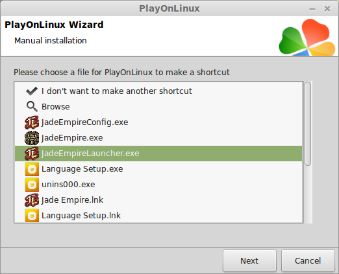Close the PlayOnLinux window
Viewport: 339px width, 274px height.
(x=327, y=9)
